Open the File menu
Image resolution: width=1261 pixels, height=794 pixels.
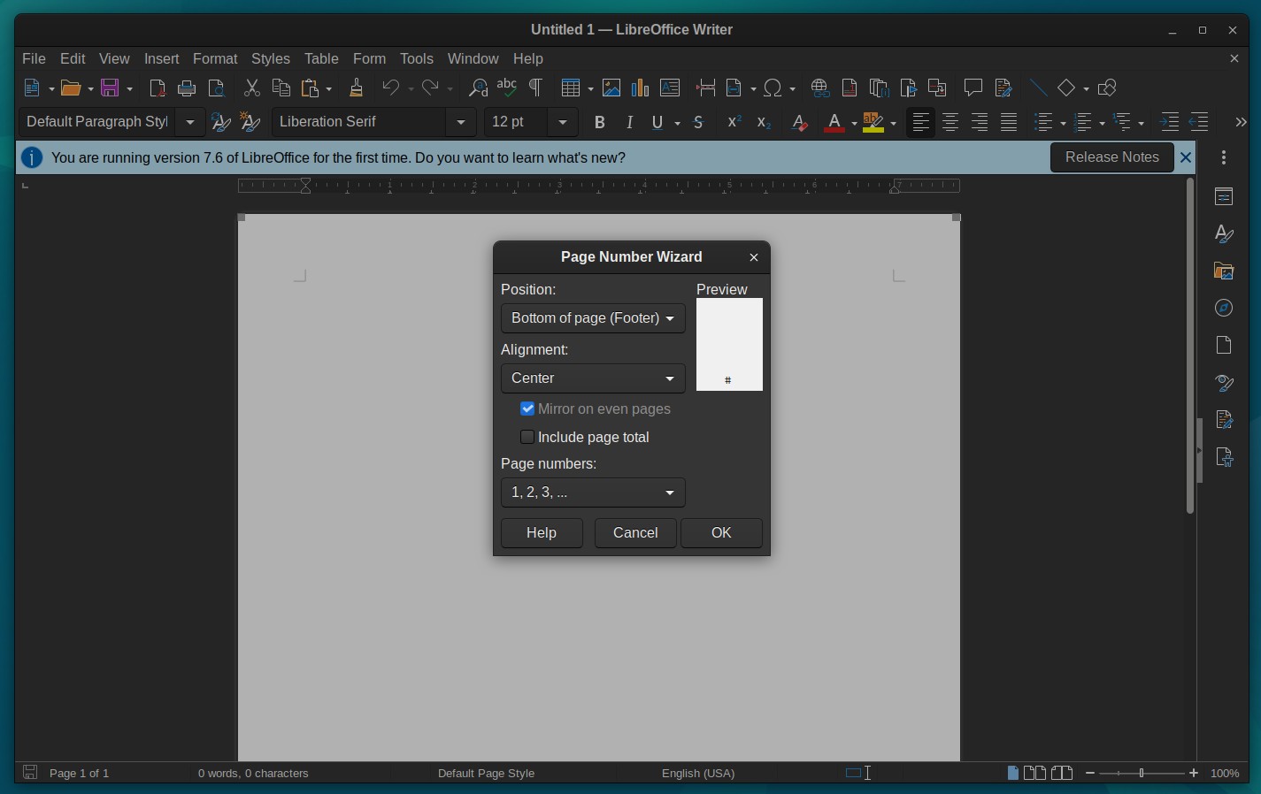click(34, 58)
